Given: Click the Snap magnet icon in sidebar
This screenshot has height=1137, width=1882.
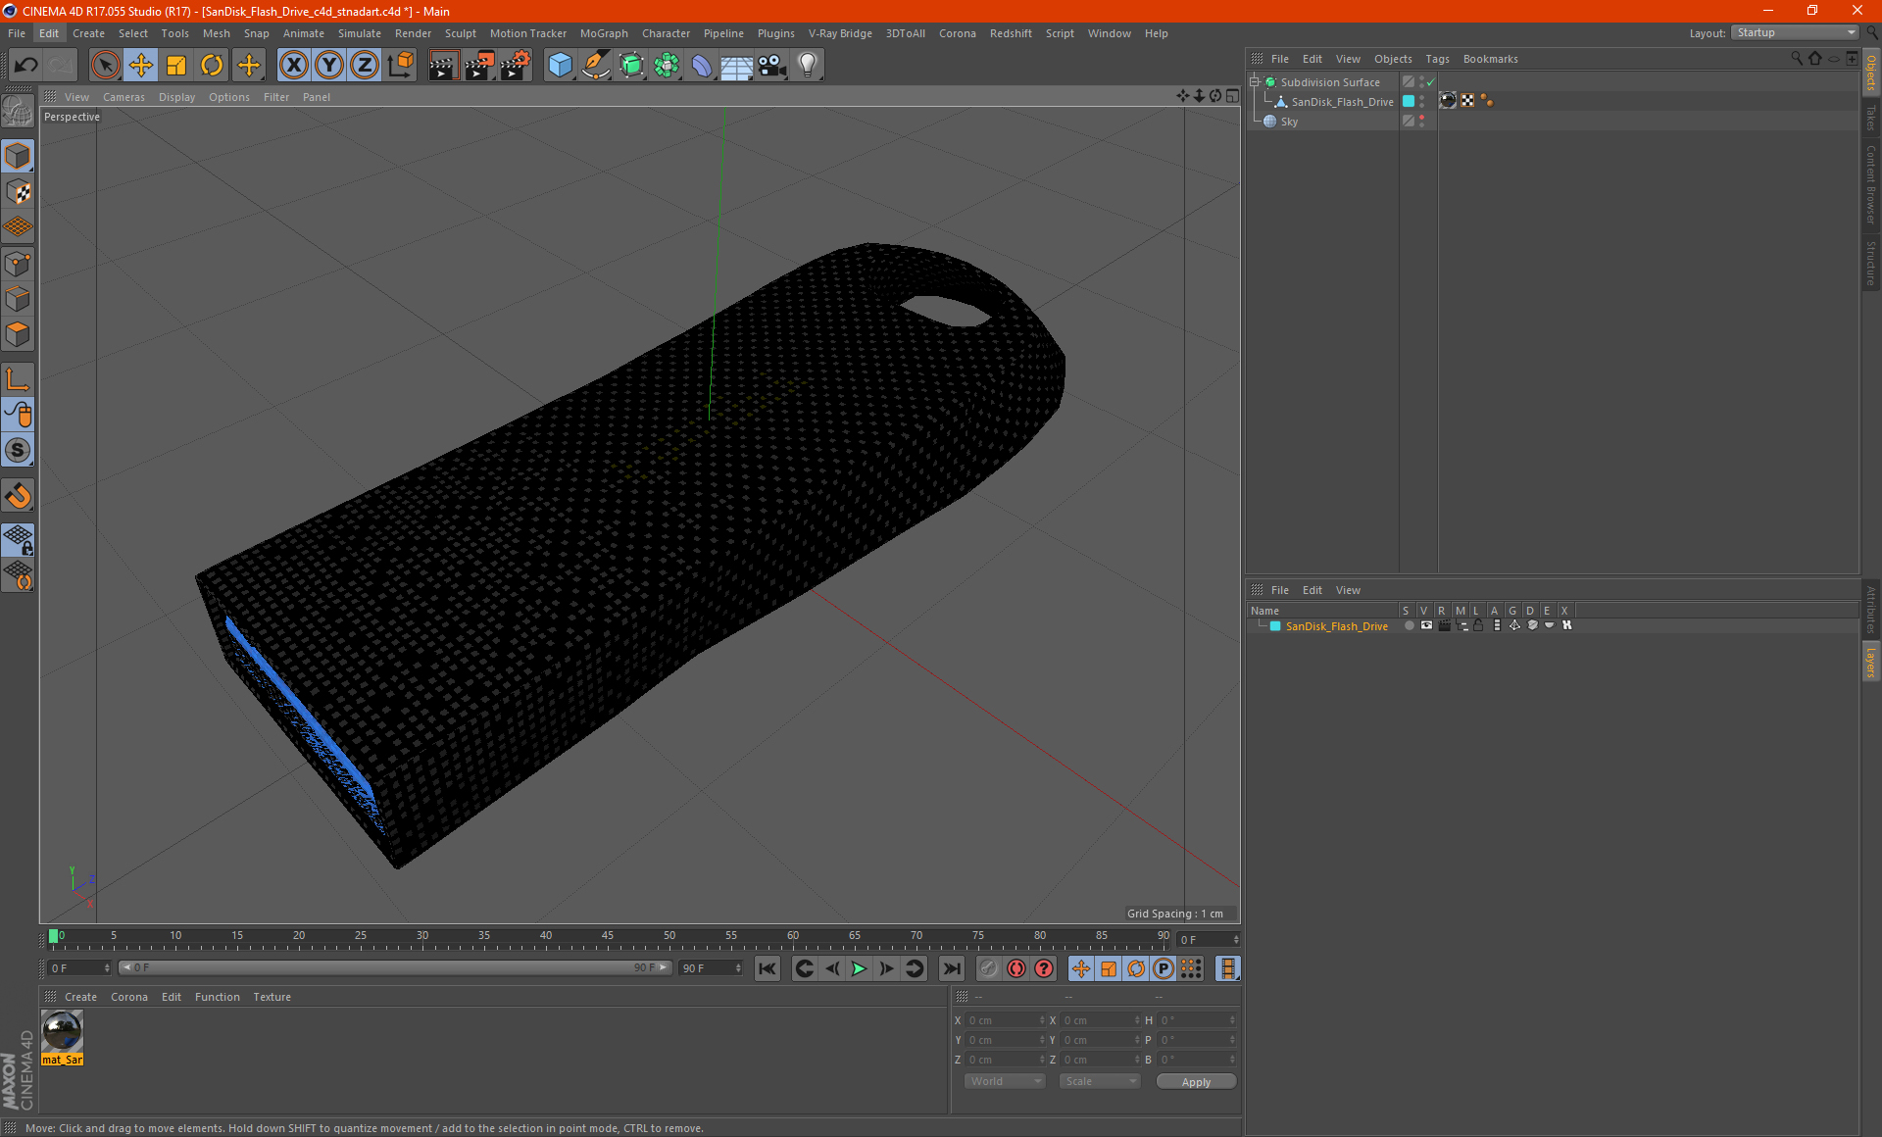Looking at the screenshot, I should tap(18, 495).
